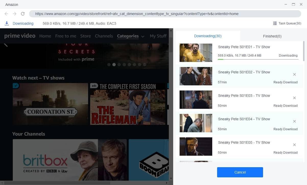This screenshot has height=185, width=307.
Task: Click the browser back arrow
Action: click(6, 14)
